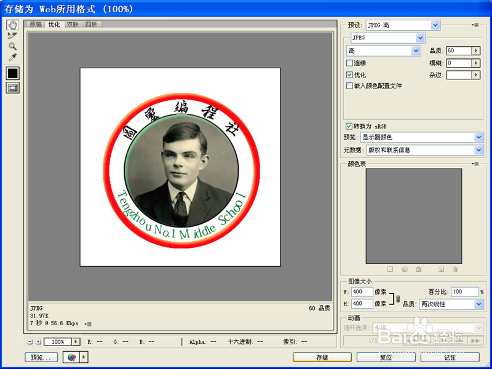Open the 品质 slider arrow
The width and height of the screenshot is (492, 369).
point(476,50)
